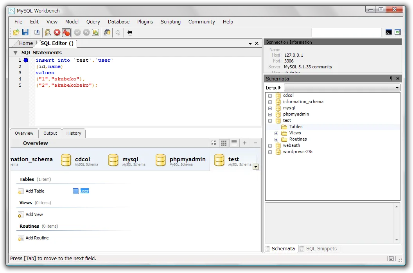
Task: Remove selected schema using the minus icon
Action: tap(255, 143)
